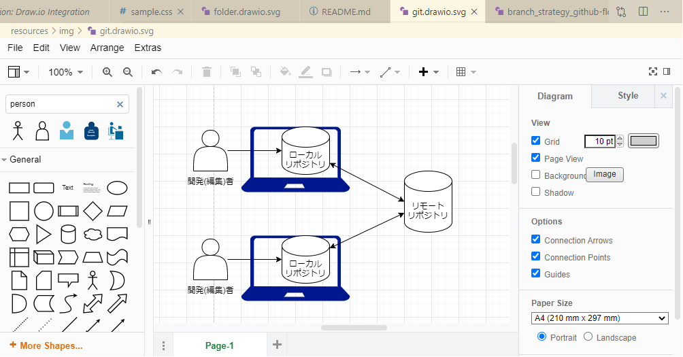This screenshot has width=683, height=357.
Task: Close the format panel with X
Action: pos(663,96)
